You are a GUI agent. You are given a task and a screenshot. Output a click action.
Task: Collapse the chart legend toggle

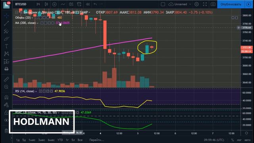[x=17, y=12]
